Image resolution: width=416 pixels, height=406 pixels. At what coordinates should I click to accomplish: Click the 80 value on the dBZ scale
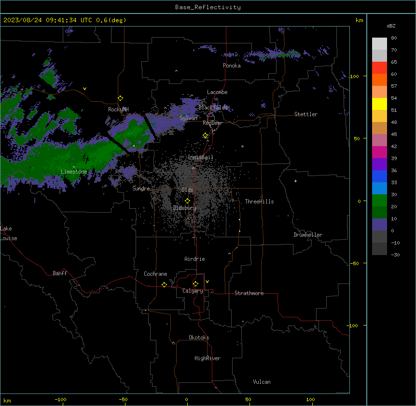(394, 38)
